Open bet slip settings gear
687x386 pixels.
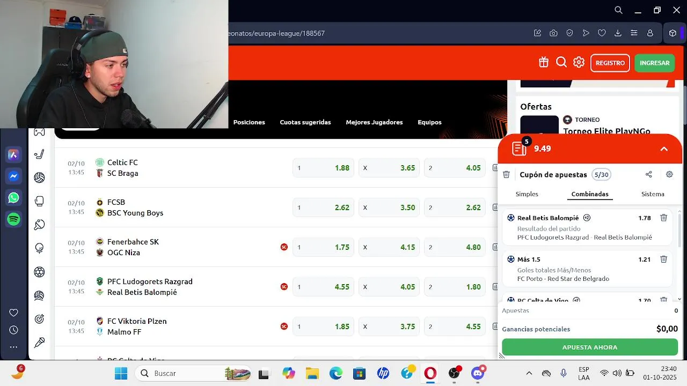669,174
